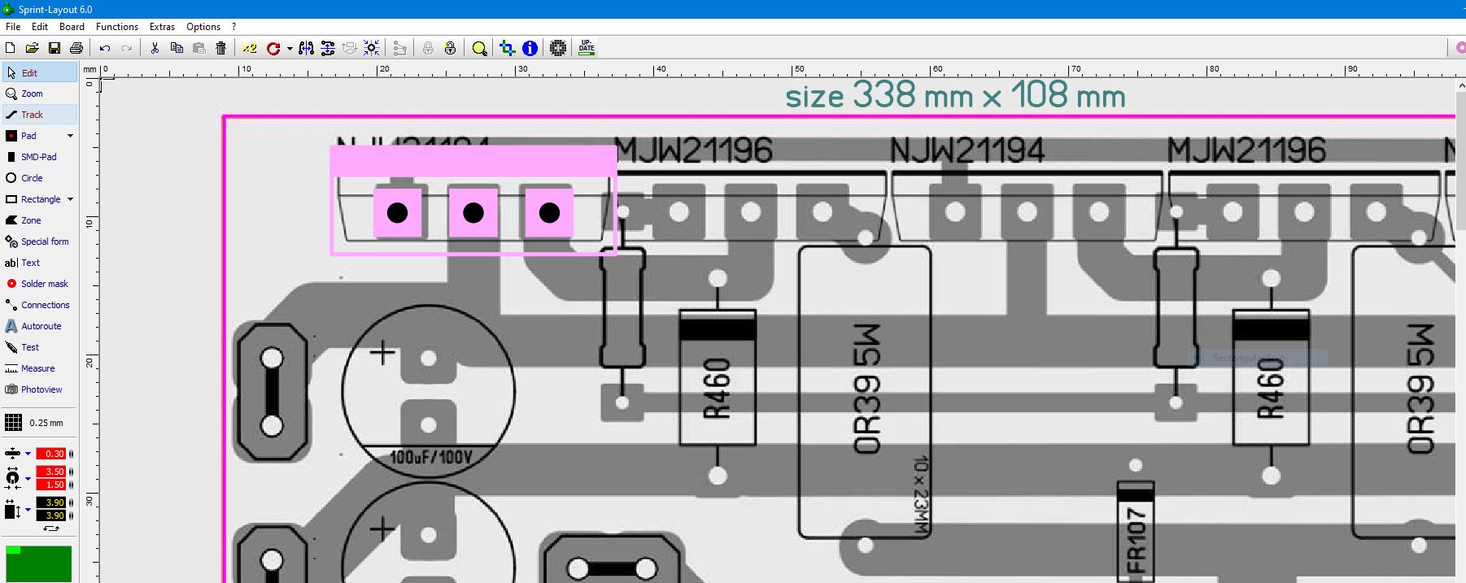Open the ? help menu
The height and width of the screenshot is (583, 1466).
coord(233,26)
